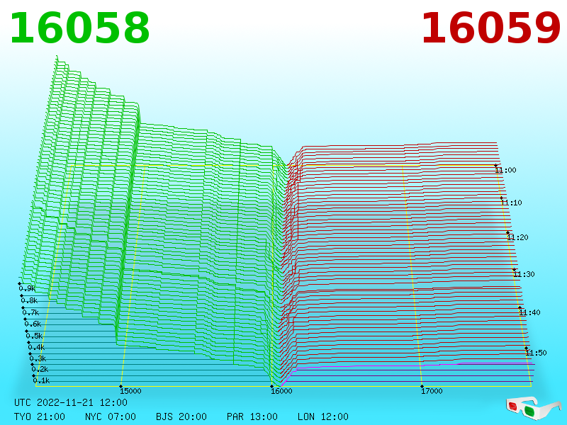Click the 0.1k depth axis label
The image size is (567, 425).
[x=42, y=380]
